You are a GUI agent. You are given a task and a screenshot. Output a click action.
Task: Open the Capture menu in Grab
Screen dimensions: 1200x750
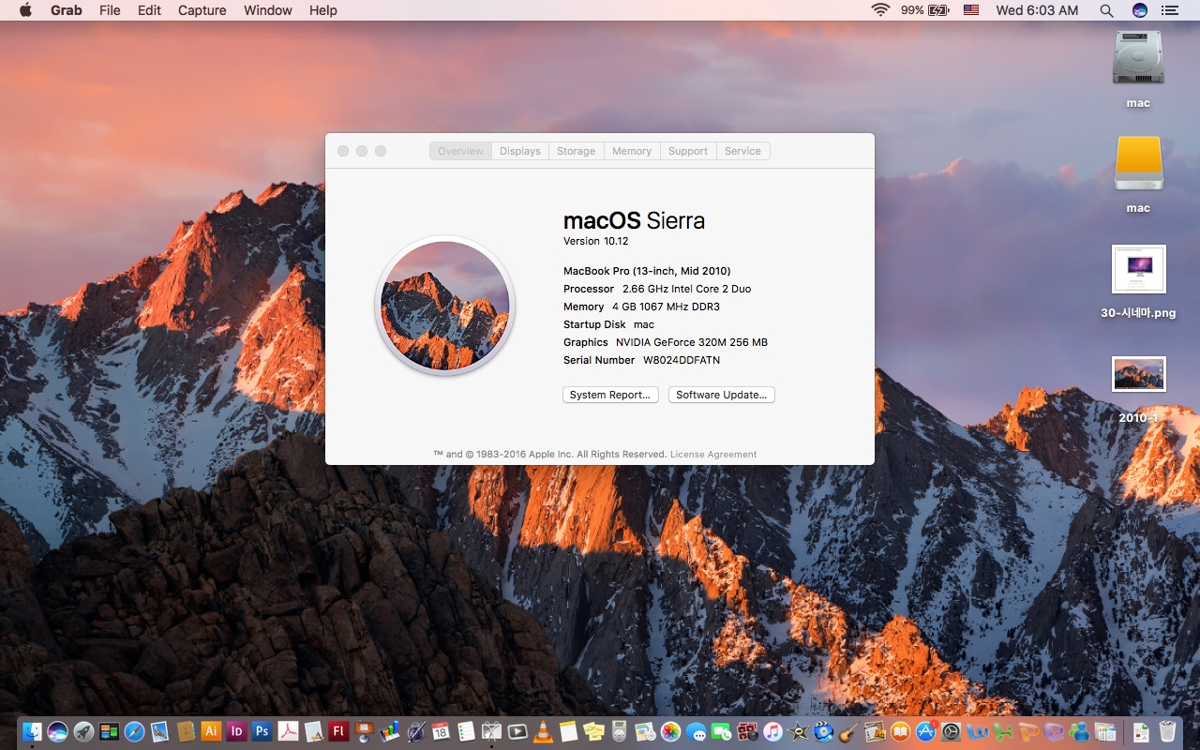(x=202, y=10)
